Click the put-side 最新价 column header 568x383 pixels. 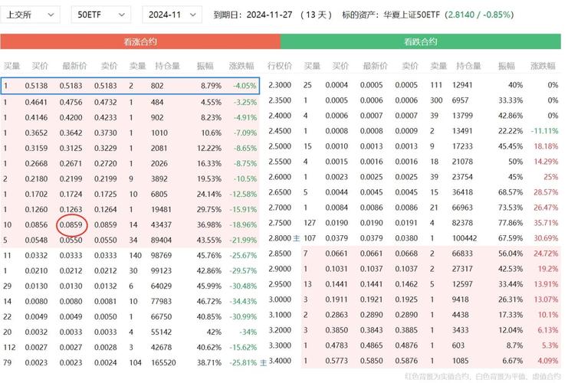click(x=376, y=66)
